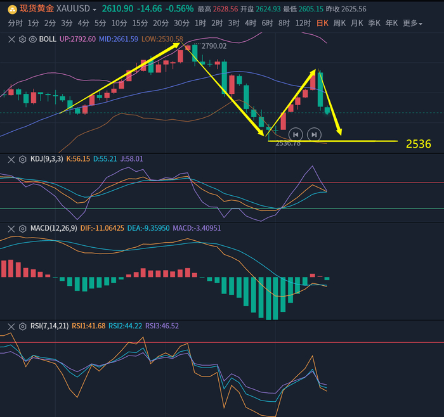Click the MACD DIF:-11.06425 value

pyautogui.click(x=102, y=228)
